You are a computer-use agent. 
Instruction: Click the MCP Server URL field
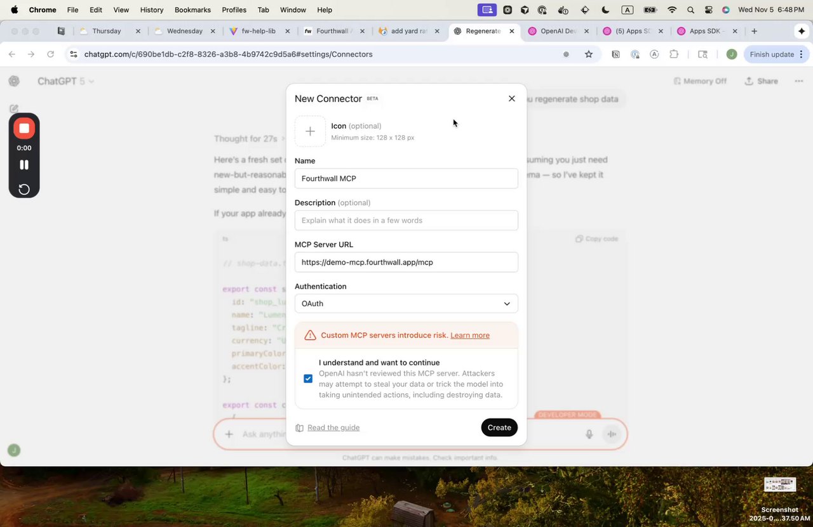(406, 262)
